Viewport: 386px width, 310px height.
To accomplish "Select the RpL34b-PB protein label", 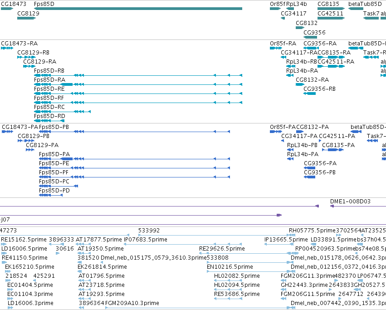I will pyautogui.click(x=302, y=145).
